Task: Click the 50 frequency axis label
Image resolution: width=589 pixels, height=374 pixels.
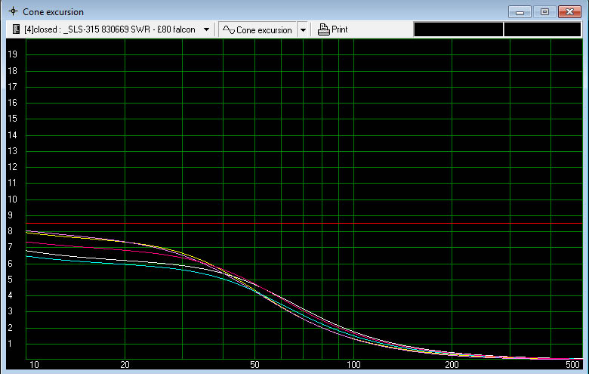Action: (x=254, y=365)
